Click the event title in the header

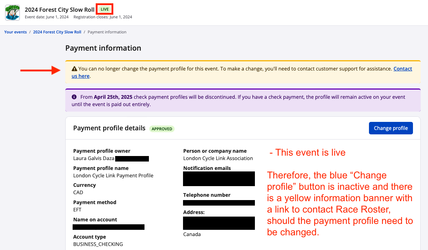pyautogui.click(x=59, y=10)
